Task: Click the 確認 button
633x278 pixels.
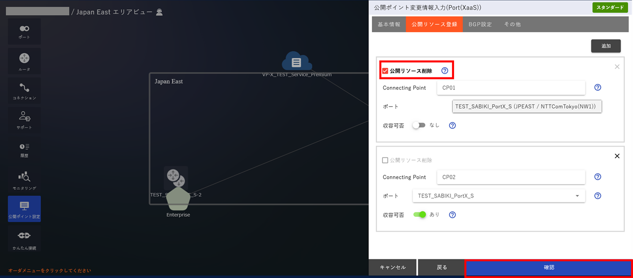Action: 549,267
